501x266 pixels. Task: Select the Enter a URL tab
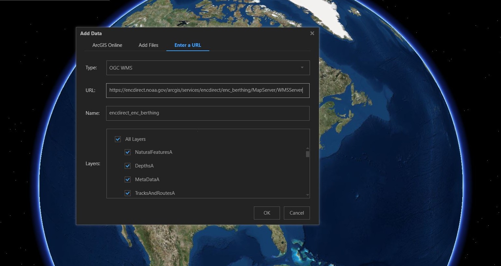(188, 45)
